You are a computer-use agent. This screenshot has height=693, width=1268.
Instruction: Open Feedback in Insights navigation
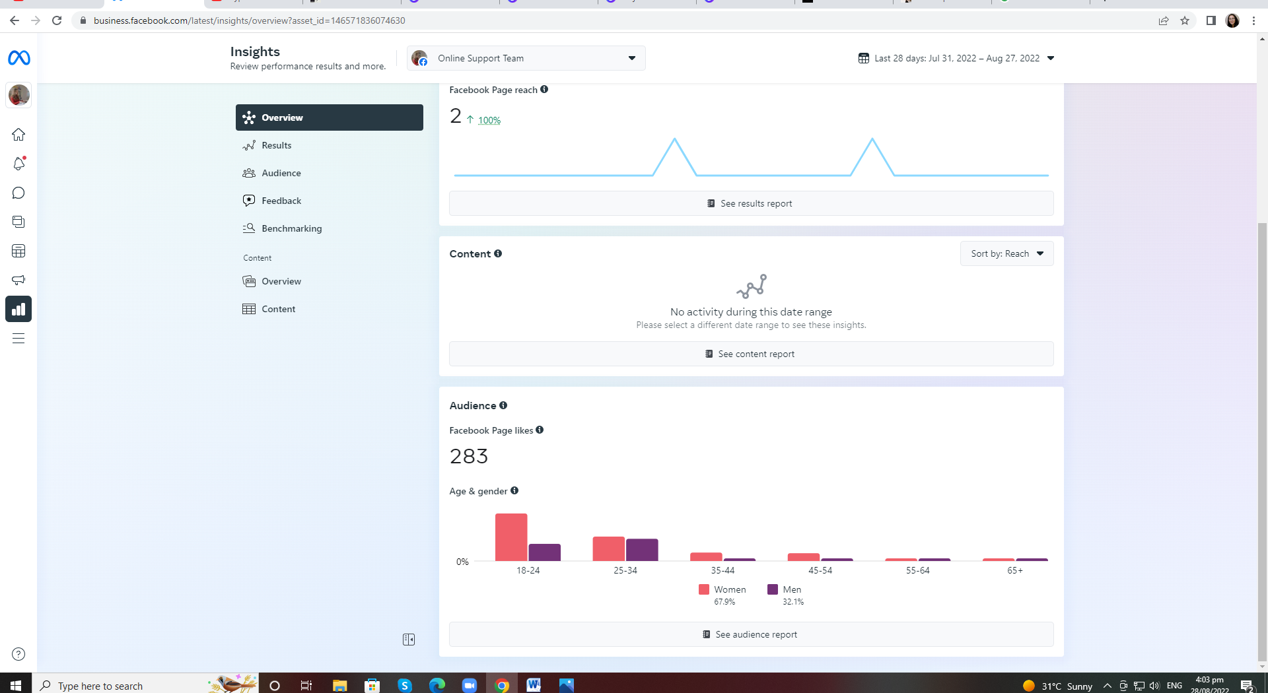tap(330, 201)
